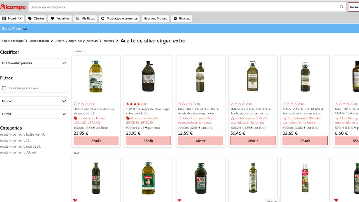
Task: Click the 23,95 € price of OLINOSTRUM
Action: coord(81,133)
